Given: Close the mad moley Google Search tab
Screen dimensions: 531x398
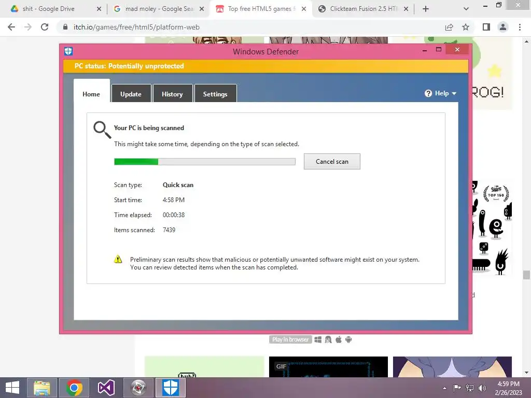Looking at the screenshot, I should point(202,9).
